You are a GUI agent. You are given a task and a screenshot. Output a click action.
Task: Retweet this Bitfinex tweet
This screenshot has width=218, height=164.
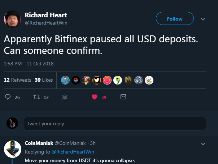coord(36,97)
